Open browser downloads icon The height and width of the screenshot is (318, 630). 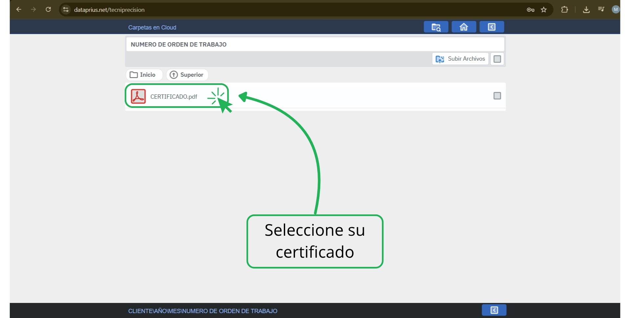pyautogui.click(x=586, y=10)
